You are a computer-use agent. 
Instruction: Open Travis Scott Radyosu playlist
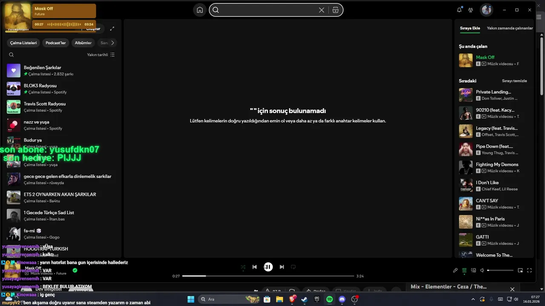(61, 107)
